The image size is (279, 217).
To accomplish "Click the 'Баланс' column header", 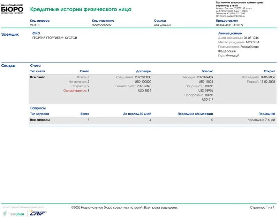I will [207, 71].
